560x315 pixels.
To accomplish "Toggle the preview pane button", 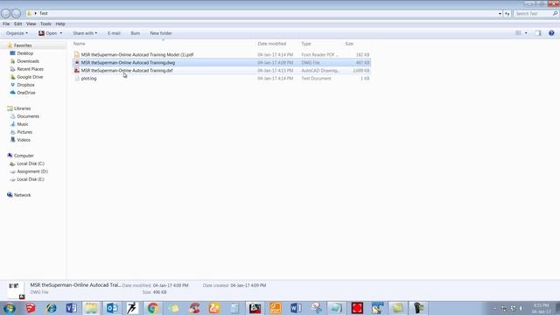I will [538, 33].
